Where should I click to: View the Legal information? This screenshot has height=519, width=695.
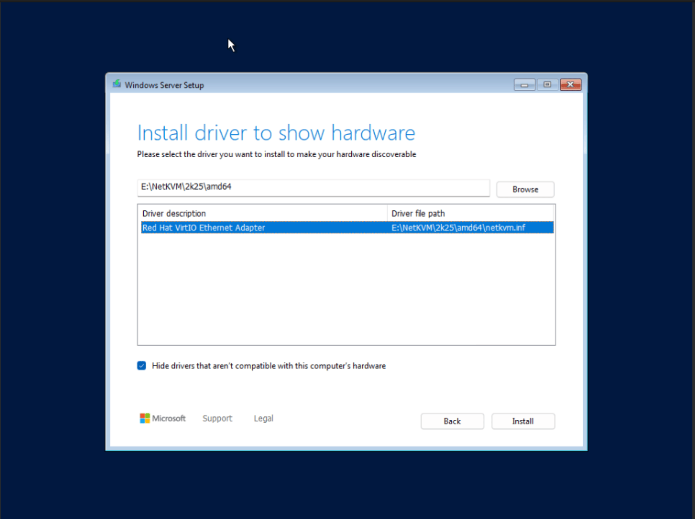(x=263, y=418)
